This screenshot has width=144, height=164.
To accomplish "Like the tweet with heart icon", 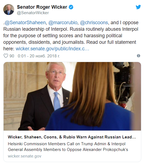I will (6, 56).
